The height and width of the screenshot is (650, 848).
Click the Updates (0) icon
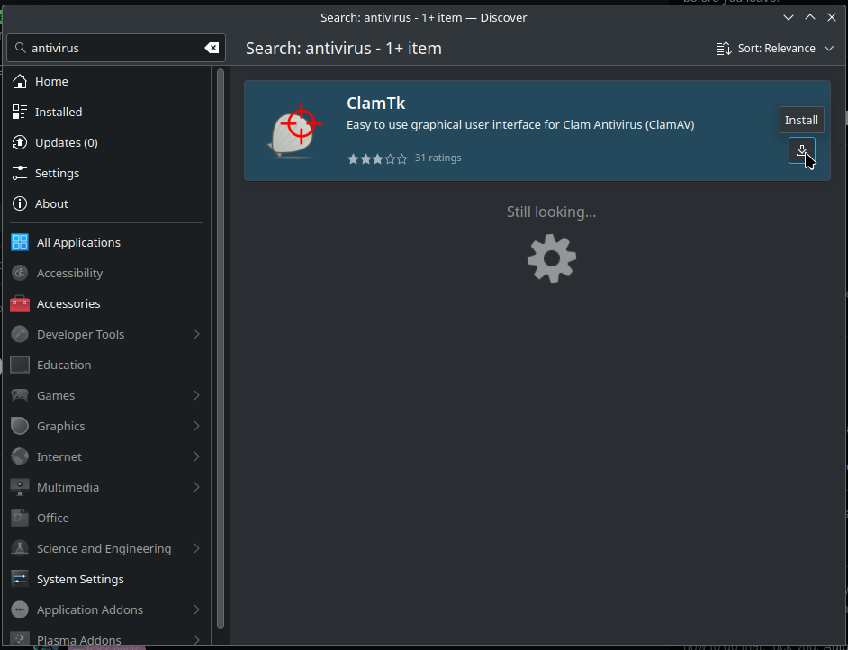(20, 142)
